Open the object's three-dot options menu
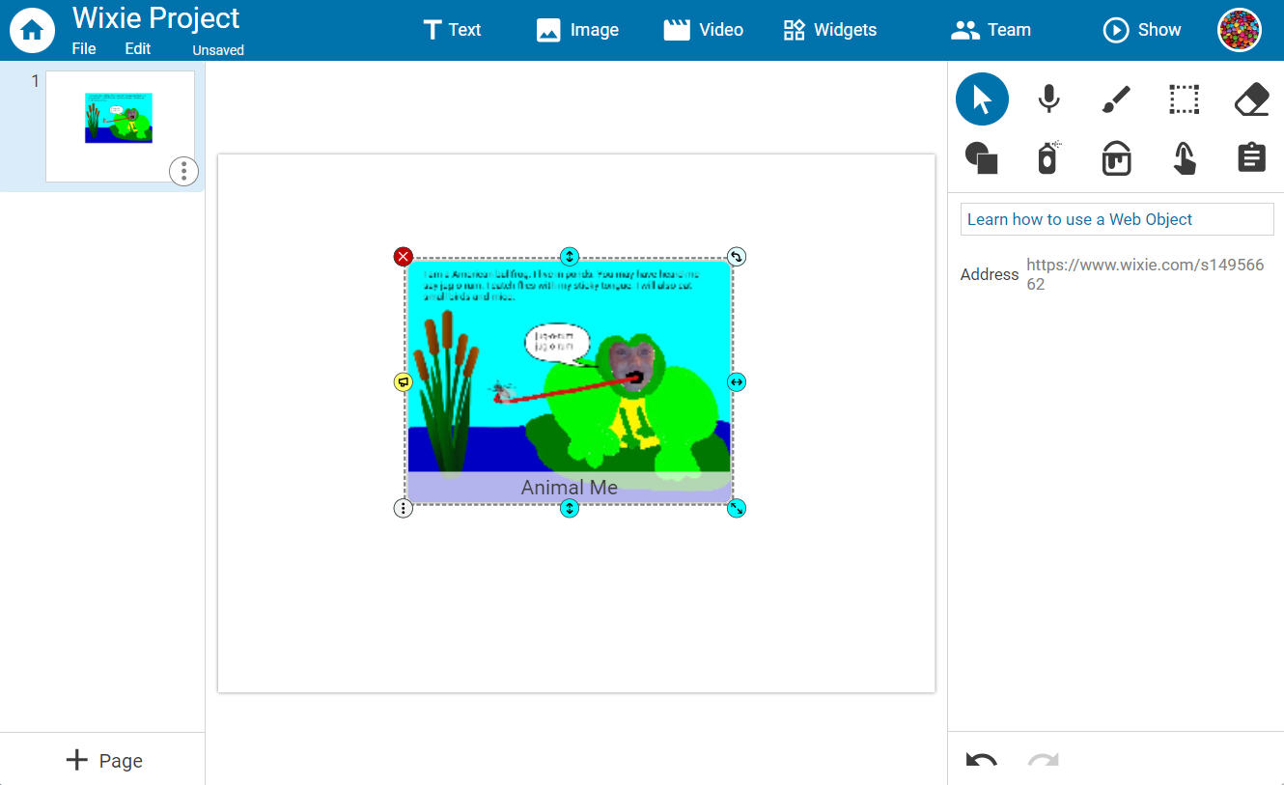The height and width of the screenshot is (785, 1284). click(x=404, y=507)
